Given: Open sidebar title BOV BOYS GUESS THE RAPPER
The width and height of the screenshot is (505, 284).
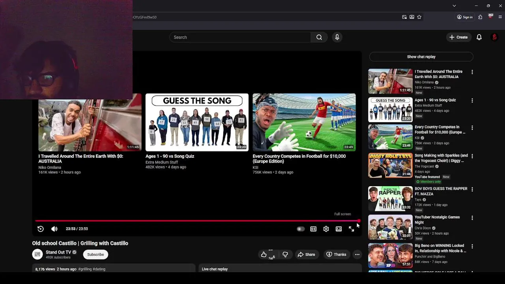Looking at the screenshot, I should [441, 191].
